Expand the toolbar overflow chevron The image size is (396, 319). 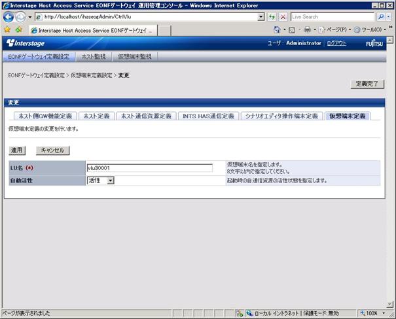click(x=391, y=27)
